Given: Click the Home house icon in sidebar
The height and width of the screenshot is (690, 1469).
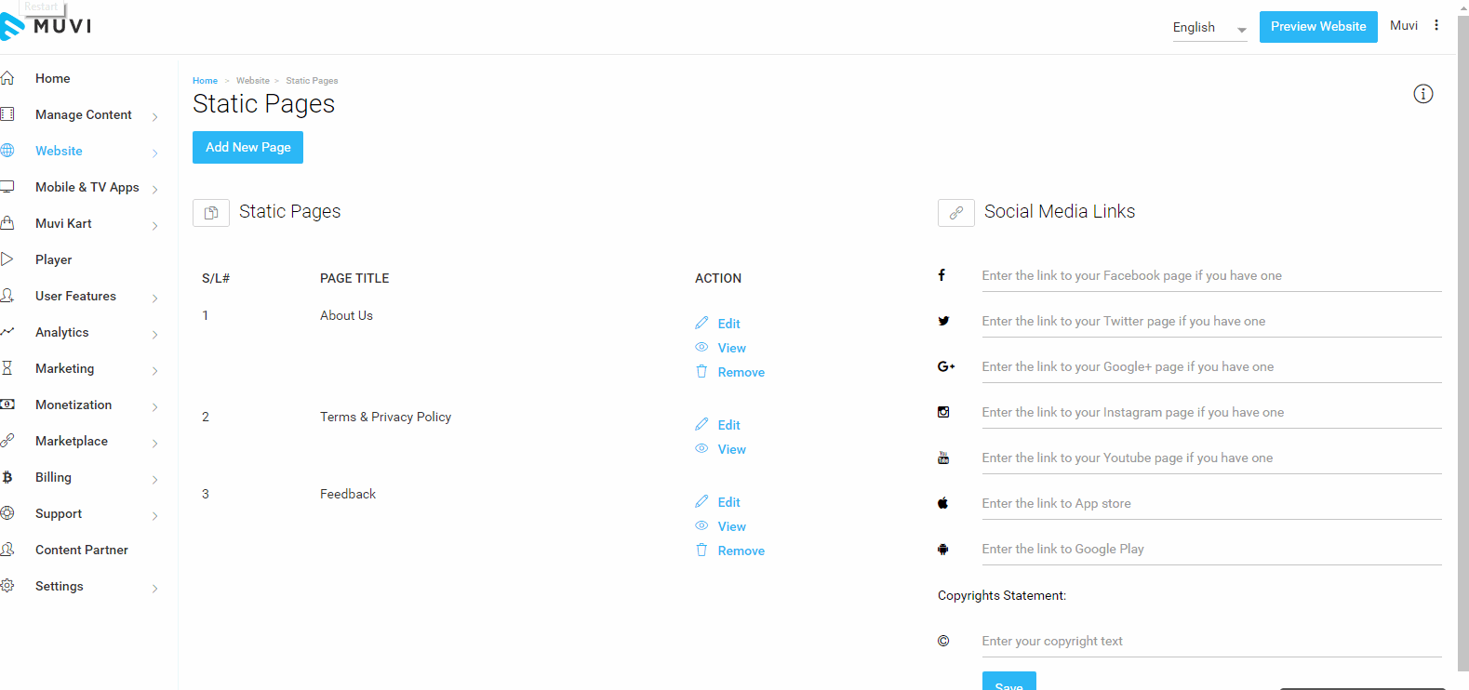Looking at the screenshot, I should point(7,78).
